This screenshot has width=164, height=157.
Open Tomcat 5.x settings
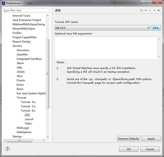[x=28, y=106]
